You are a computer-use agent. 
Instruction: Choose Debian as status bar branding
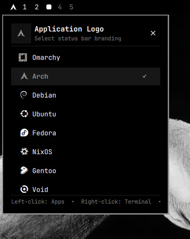click(85, 95)
